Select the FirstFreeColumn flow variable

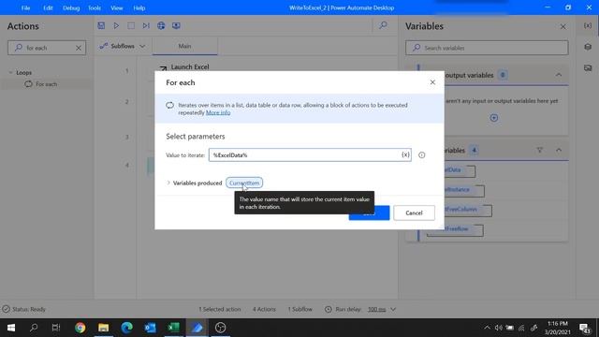point(468,210)
